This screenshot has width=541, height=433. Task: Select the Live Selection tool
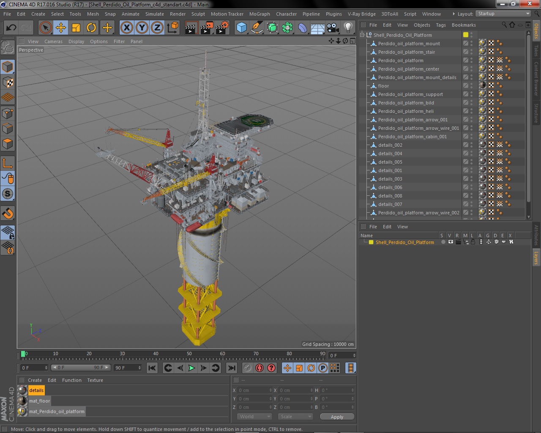coord(45,28)
